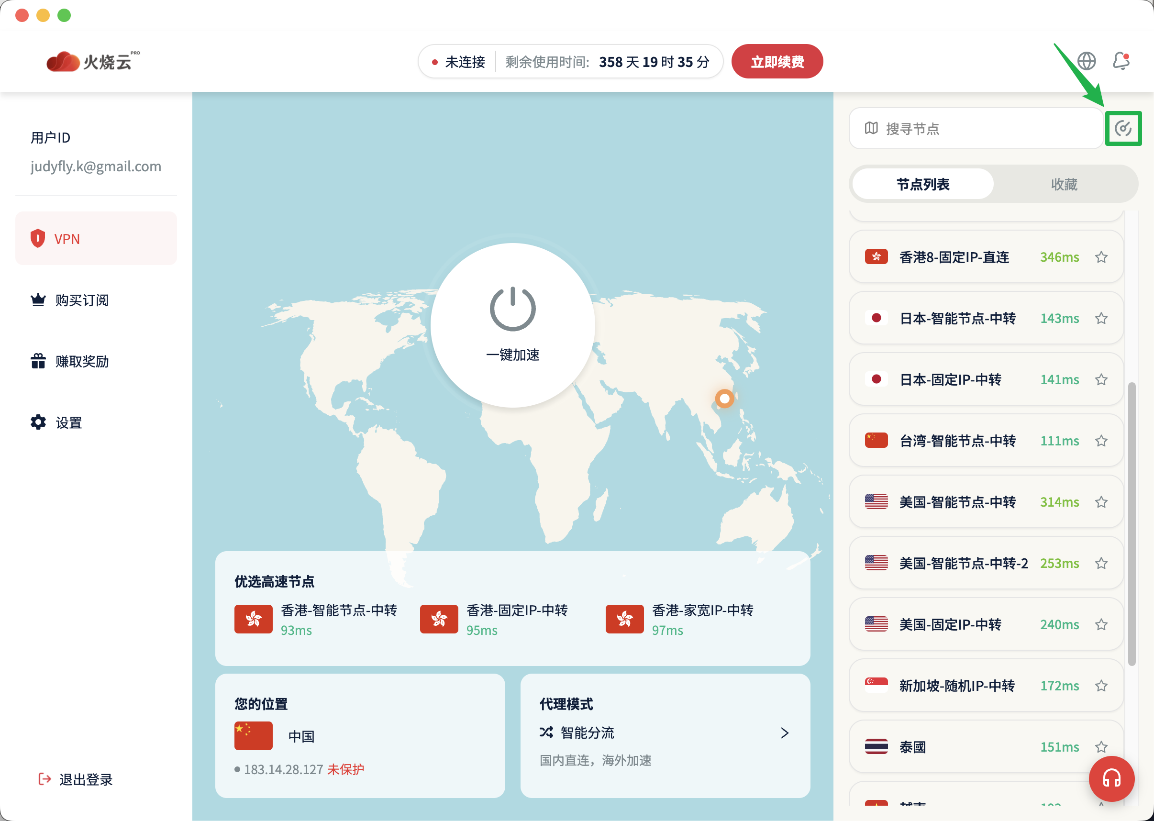Open 设置 menu item
The image size is (1154, 821).
[96, 422]
